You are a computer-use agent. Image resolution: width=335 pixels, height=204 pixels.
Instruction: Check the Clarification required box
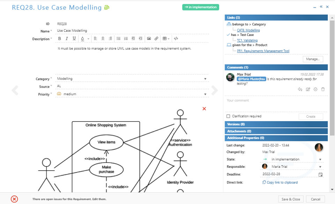(x=228, y=116)
